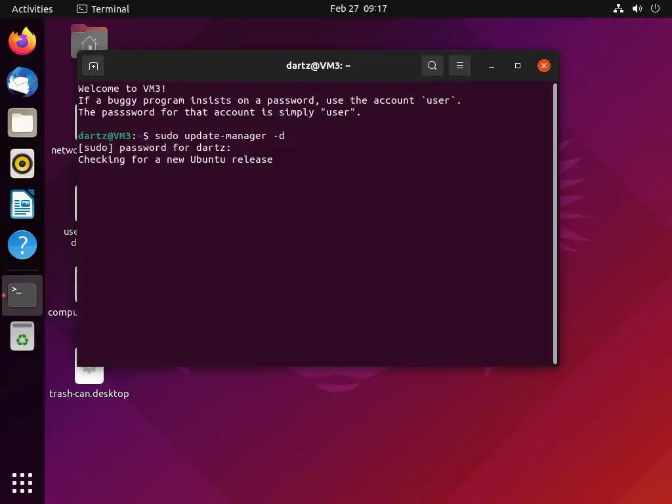672x504 pixels.
Task: Minimize the terminal window
Action: [492, 66]
